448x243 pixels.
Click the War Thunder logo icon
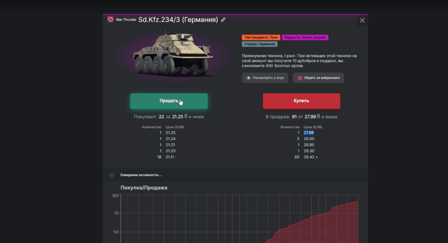[110, 19]
